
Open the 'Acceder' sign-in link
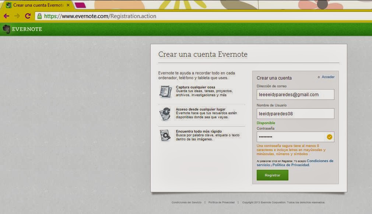coord(328,77)
